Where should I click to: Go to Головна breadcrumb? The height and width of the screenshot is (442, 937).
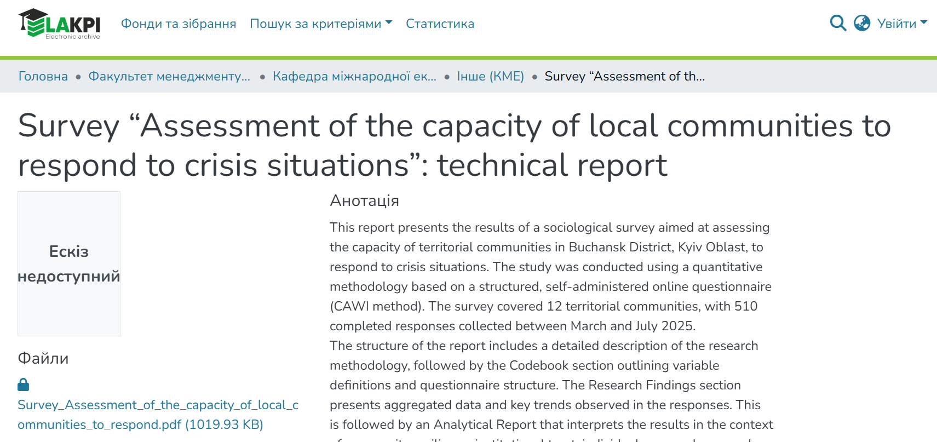coord(43,76)
